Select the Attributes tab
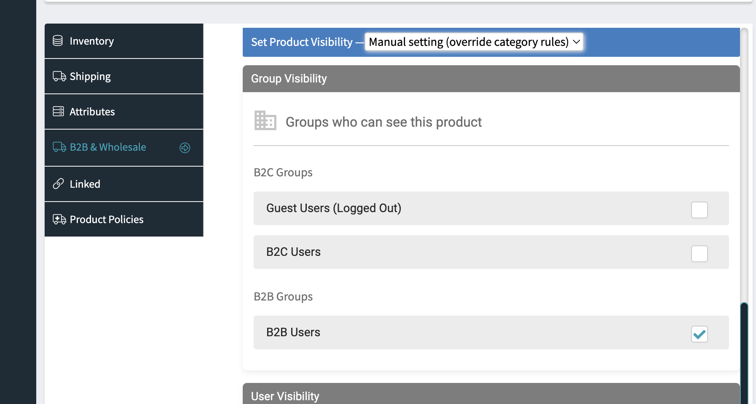This screenshot has height=404, width=756. (x=124, y=112)
